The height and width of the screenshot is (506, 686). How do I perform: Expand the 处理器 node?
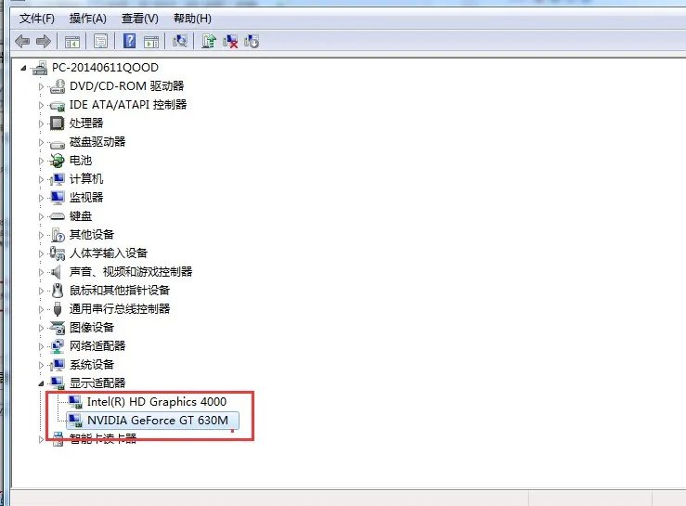click(x=41, y=123)
